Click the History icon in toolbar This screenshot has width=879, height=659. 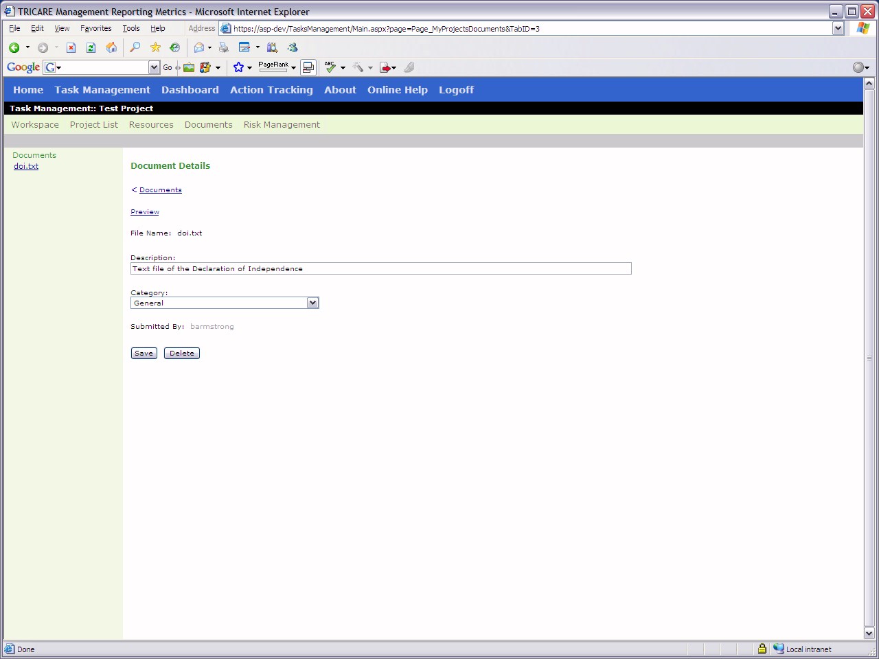coord(175,47)
